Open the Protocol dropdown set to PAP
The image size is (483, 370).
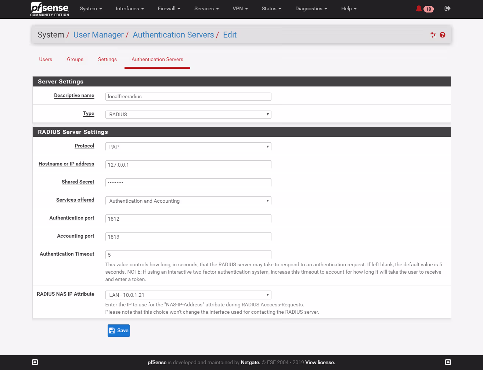[188, 147]
